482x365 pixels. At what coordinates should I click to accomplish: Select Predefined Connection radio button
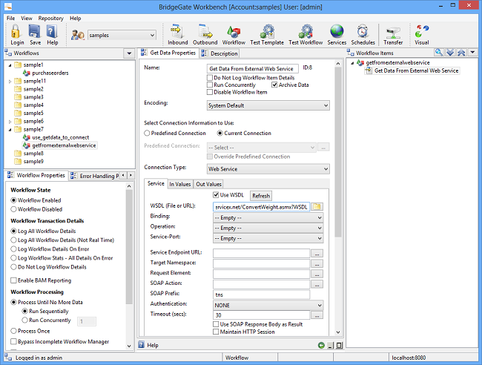[x=147, y=133]
